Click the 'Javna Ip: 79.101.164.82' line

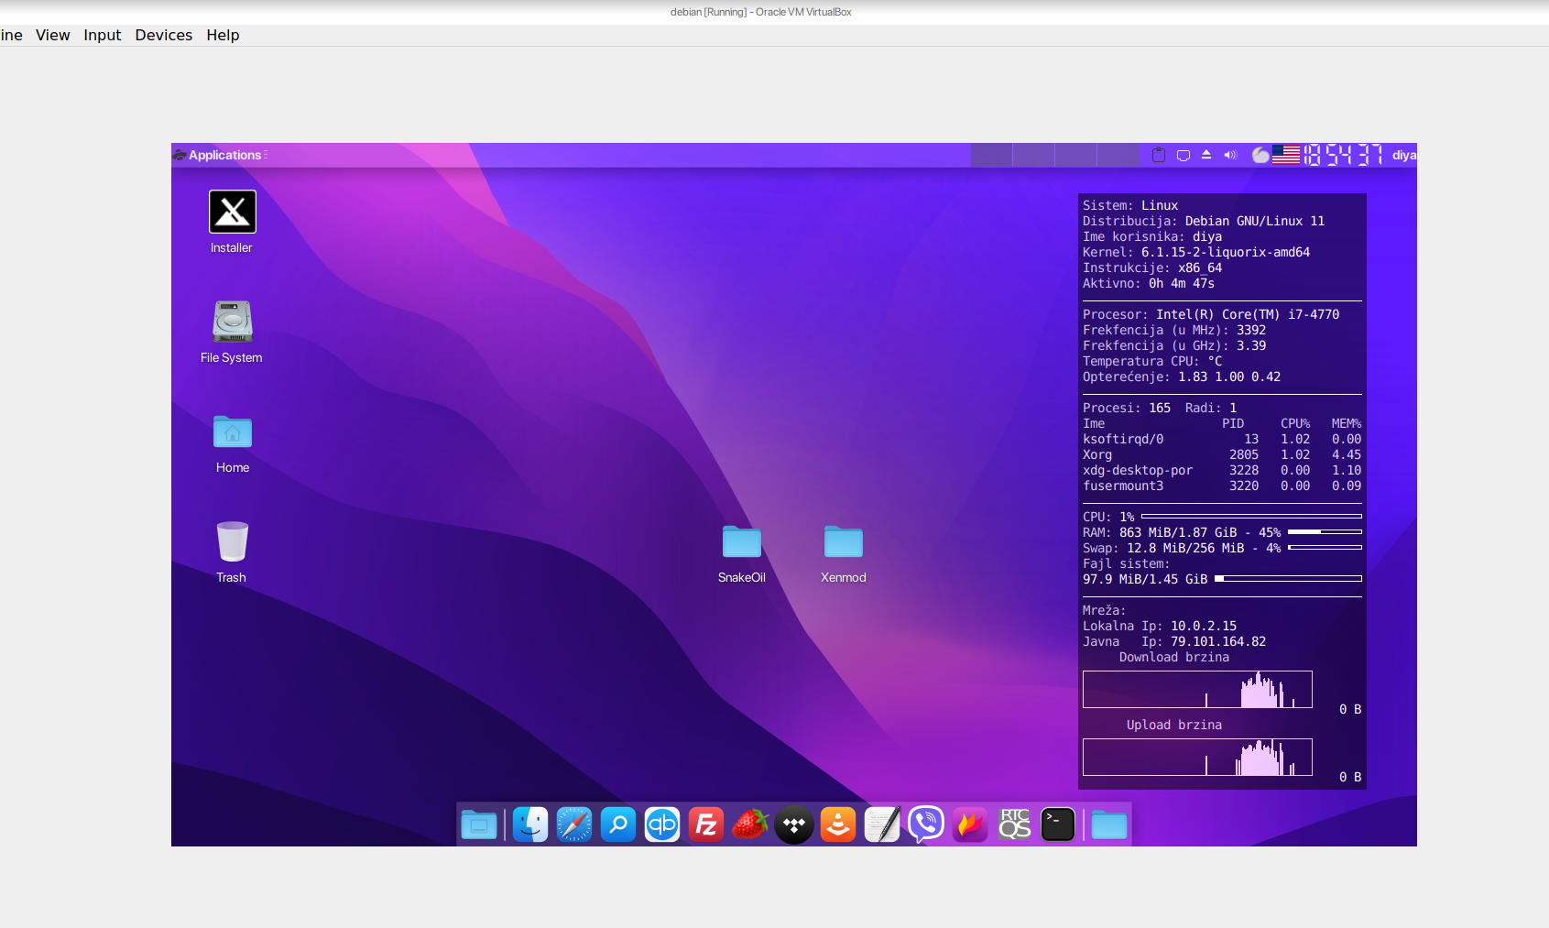point(1174,641)
